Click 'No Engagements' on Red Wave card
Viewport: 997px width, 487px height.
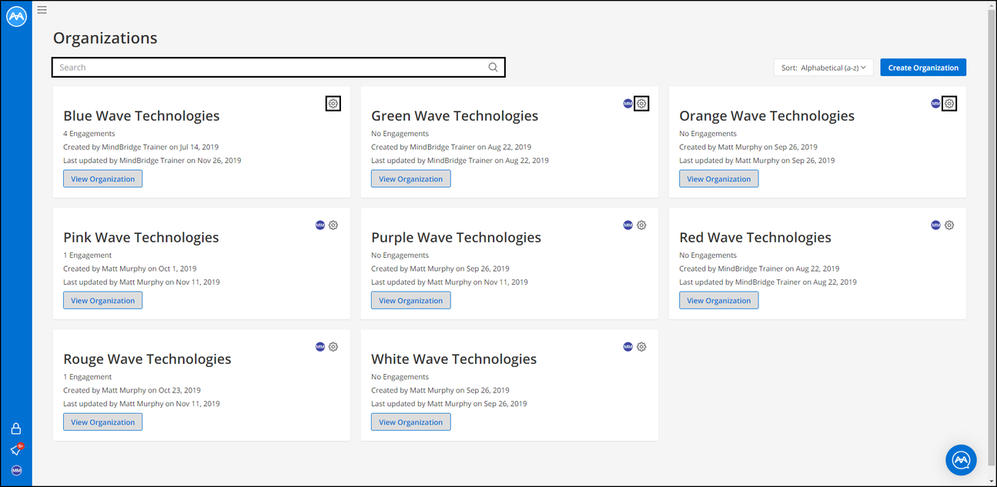[x=708, y=255]
